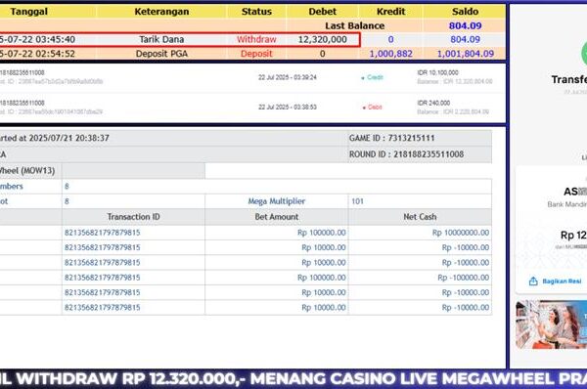The width and height of the screenshot is (587, 389).
Task: Select the 101 multiplier value
Action: pyautogui.click(x=357, y=201)
